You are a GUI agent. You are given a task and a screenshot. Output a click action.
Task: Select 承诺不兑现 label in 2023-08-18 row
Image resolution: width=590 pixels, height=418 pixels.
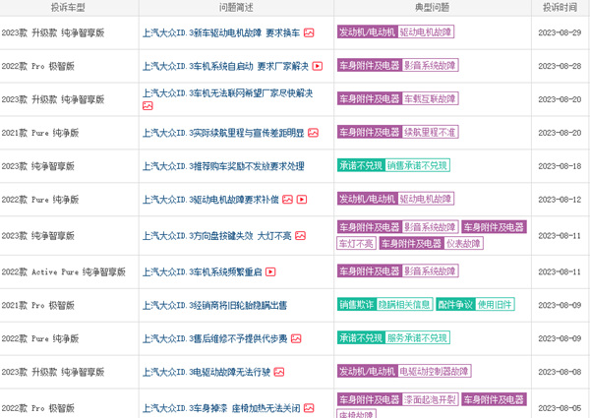point(361,165)
